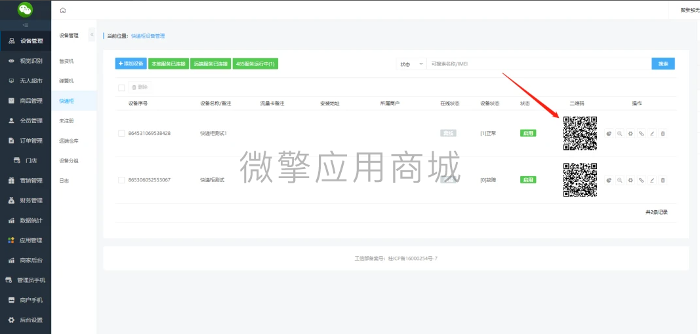Edit the 865306052553067 row using pencil icon
This screenshot has width=700, height=334.
652,179
